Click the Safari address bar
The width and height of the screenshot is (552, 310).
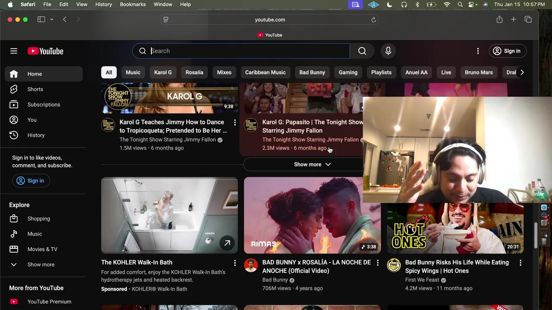pyautogui.click(x=270, y=20)
